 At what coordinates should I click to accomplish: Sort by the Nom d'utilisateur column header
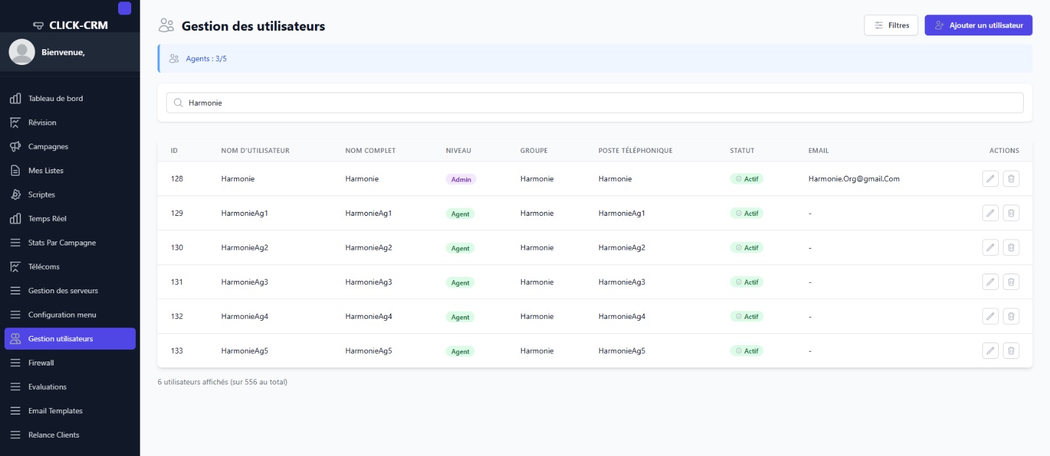pos(255,151)
